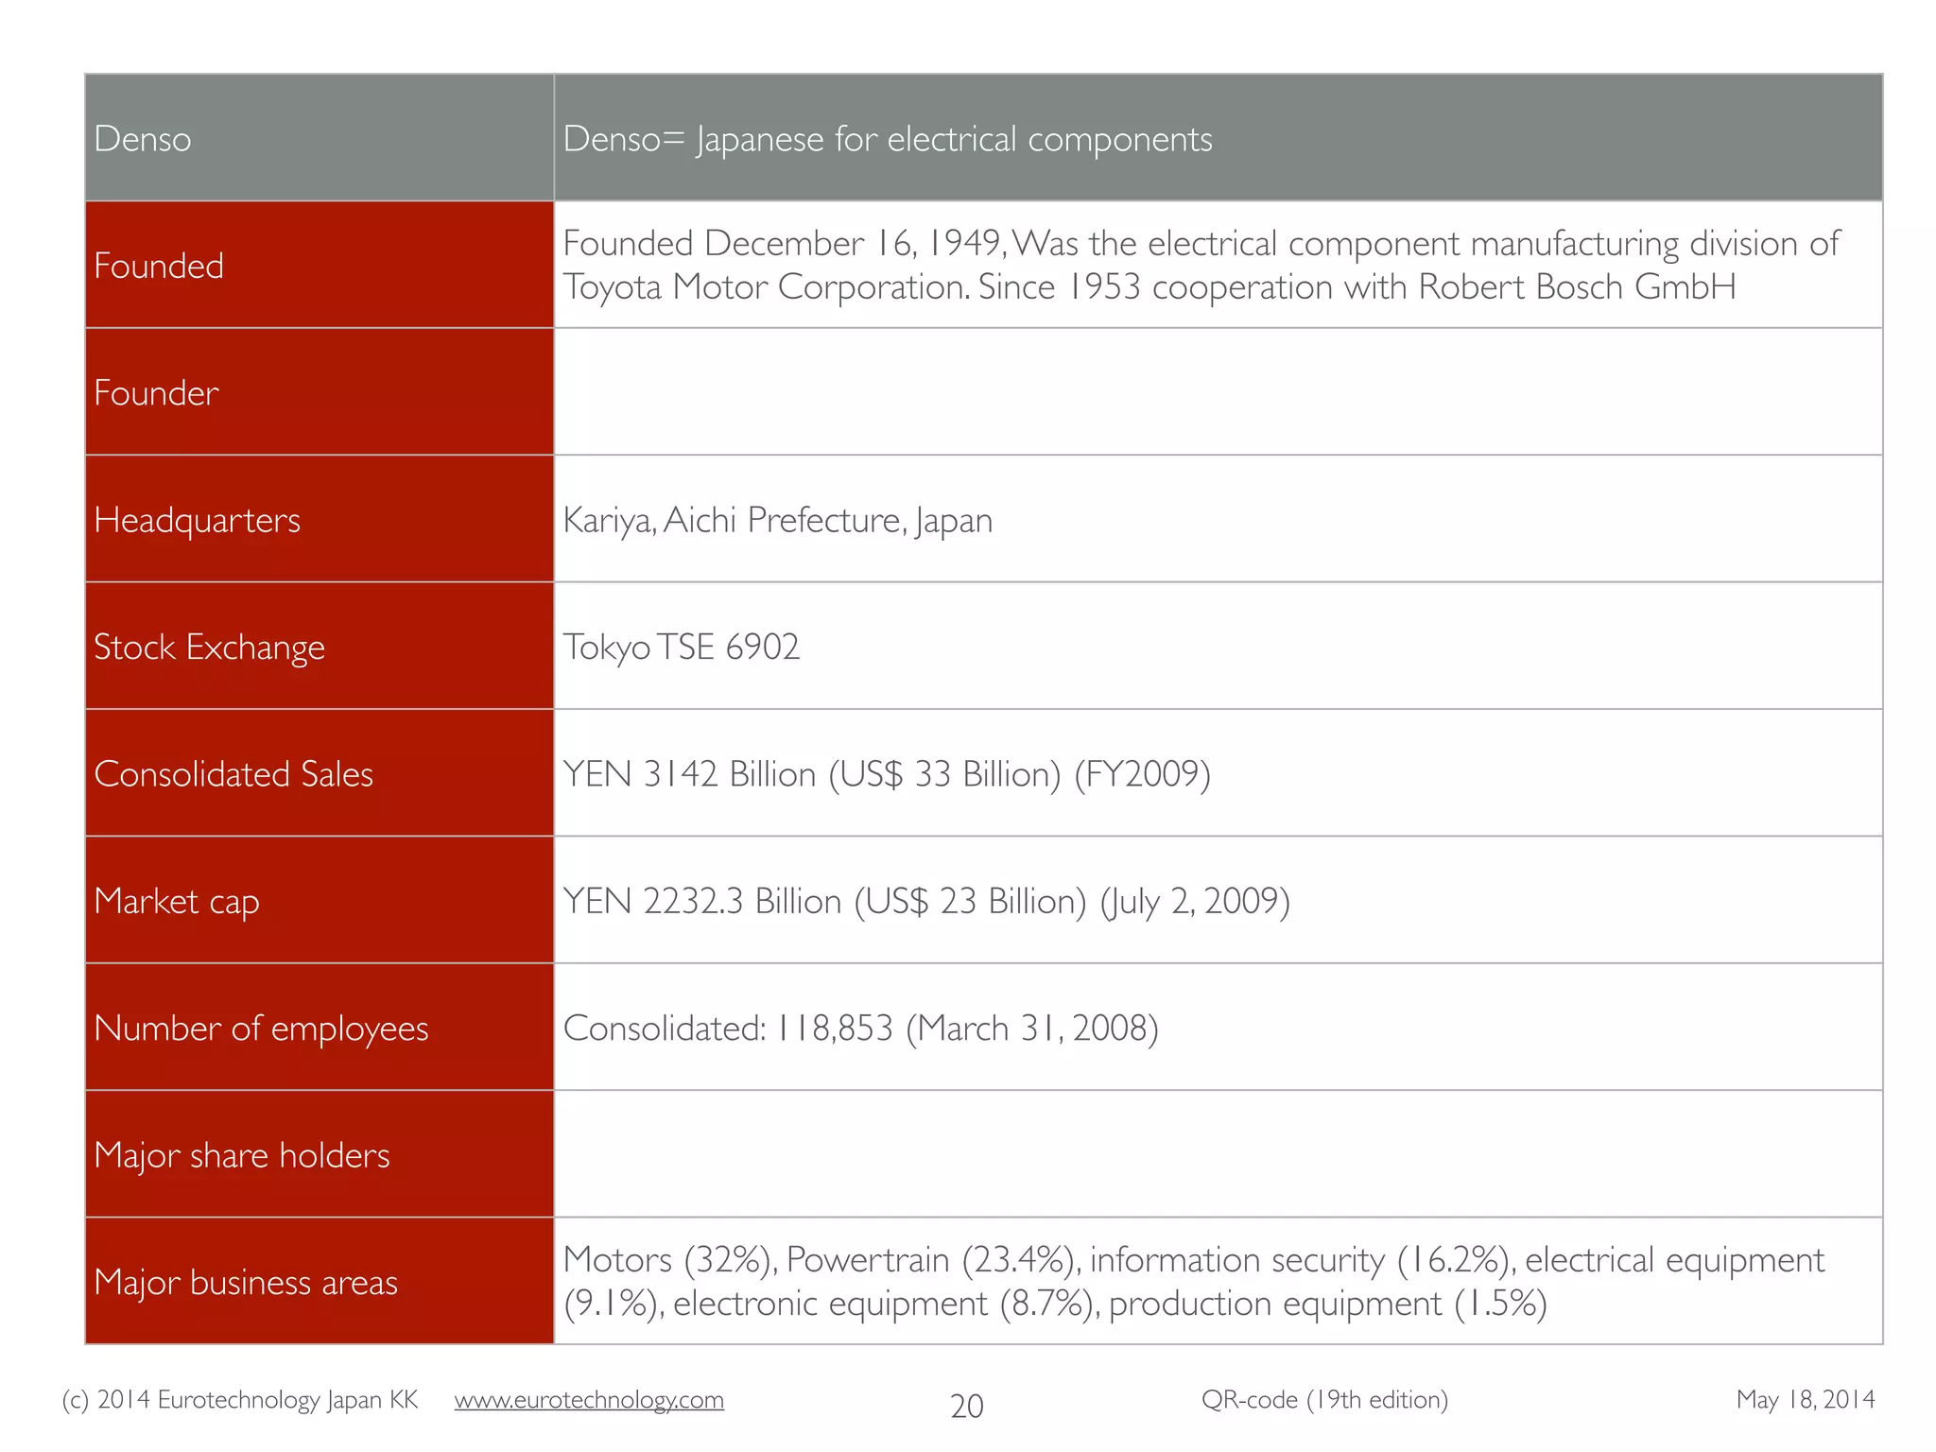Select 'Kariya, Aichi Prefecture, Japan' cell
The height and width of the screenshot is (1452, 1936).
click(1219, 519)
